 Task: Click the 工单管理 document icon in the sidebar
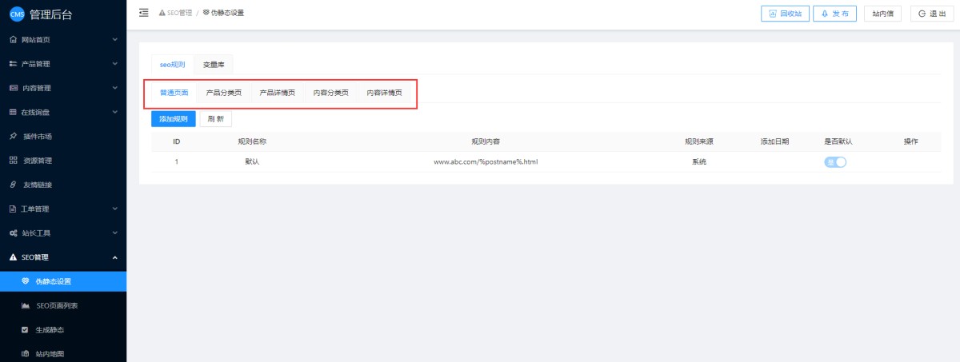click(13, 209)
